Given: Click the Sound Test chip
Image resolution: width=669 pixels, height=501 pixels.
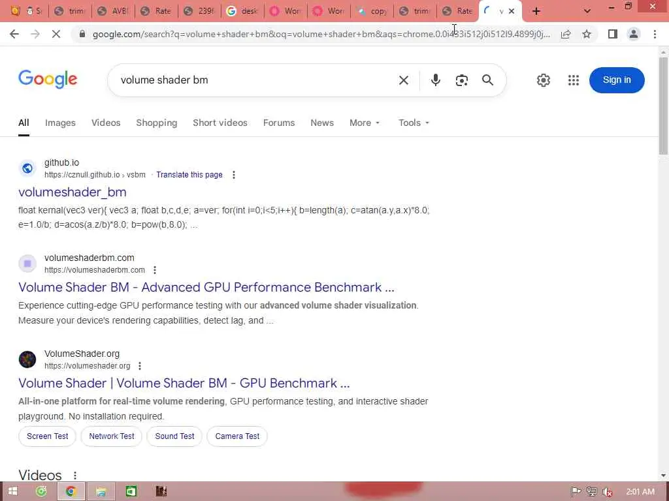Looking at the screenshot, I should coord(174,436).
